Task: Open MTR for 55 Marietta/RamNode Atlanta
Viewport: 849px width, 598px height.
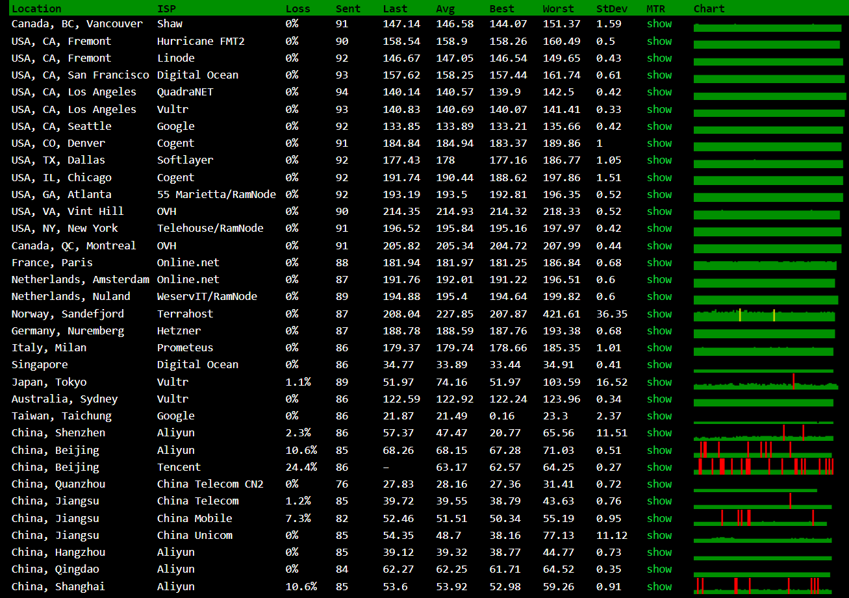Action: (x=659, y=194)
